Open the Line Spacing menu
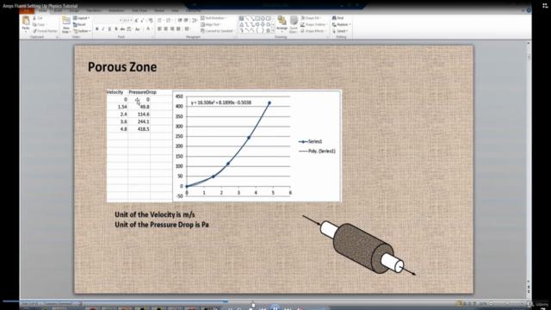Screen dimensions: 551x310 pos(195,21)
